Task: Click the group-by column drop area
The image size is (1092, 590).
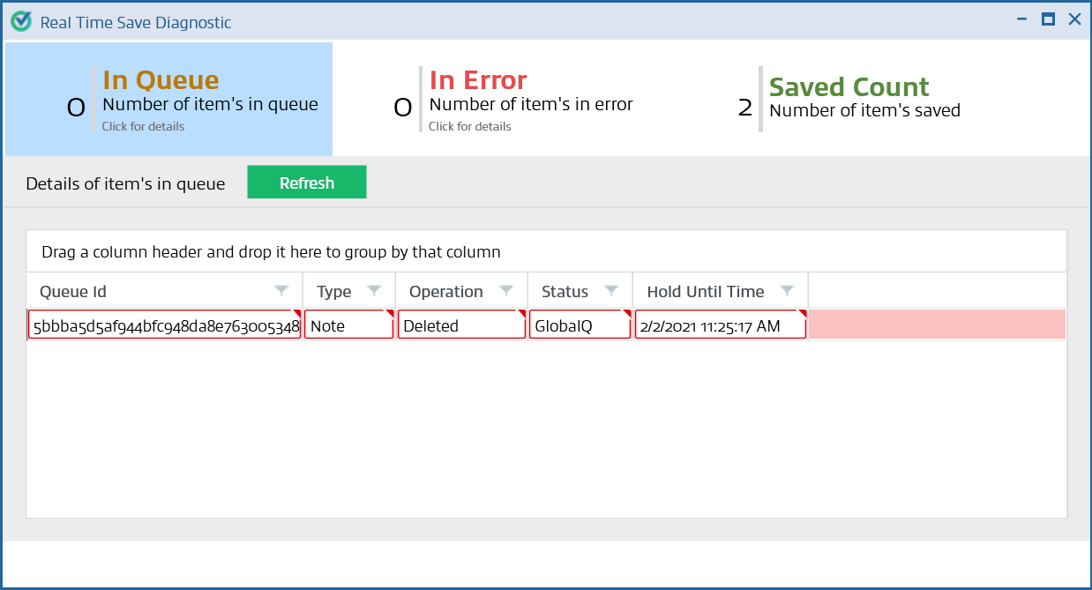Action: tap(546, 252)
